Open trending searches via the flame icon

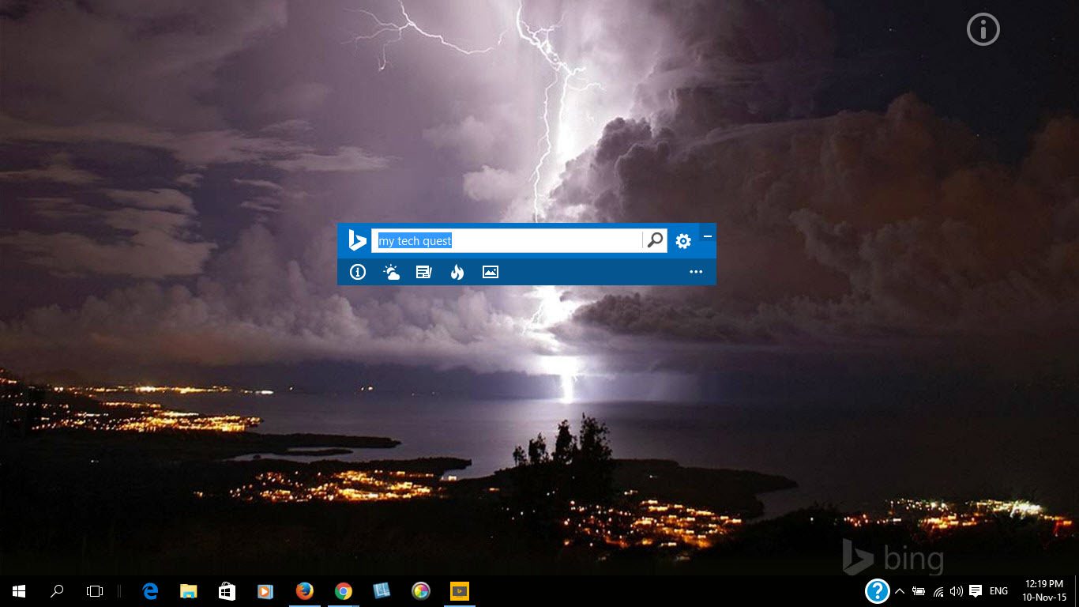pos(457,271)
